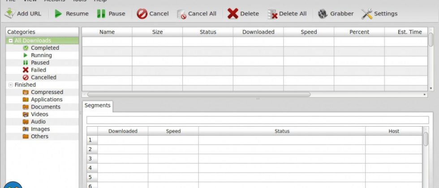Open the Grabber tool
This screenshot has height=188, width=439.
point(323,13)
